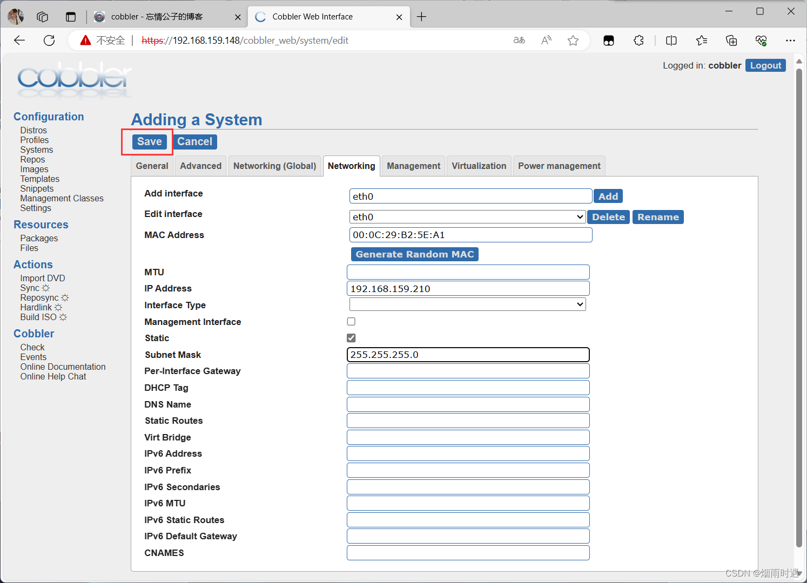Open the General tab
The image size is (807, 583).
tap(152, 166)
